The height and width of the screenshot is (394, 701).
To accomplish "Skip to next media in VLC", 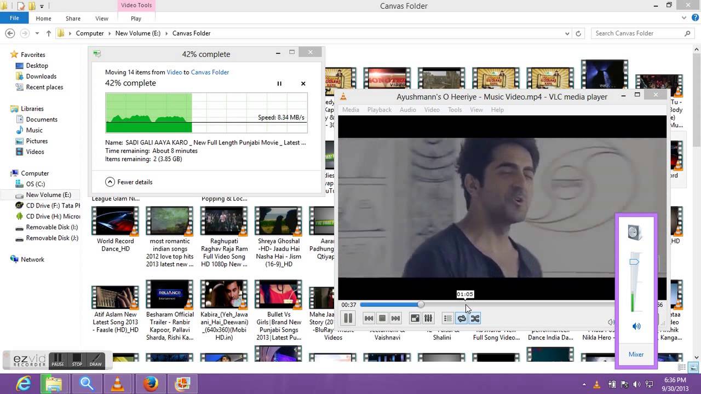I will pos(395,318).
